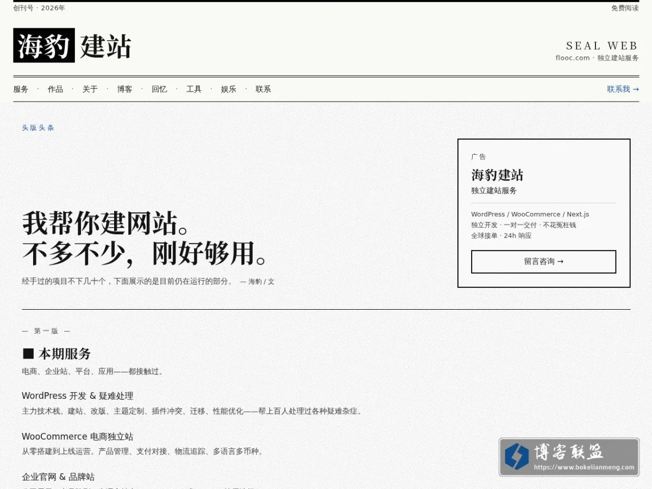Click the 第一版 section label
652x489 pixels.
pos(46,331)
